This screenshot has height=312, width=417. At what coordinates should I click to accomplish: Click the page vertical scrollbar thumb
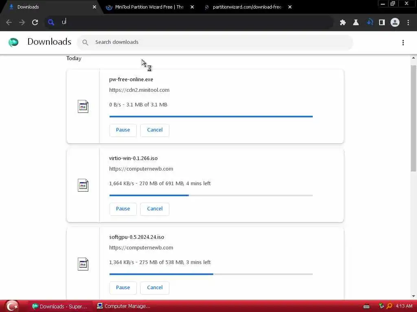(413, 118)
